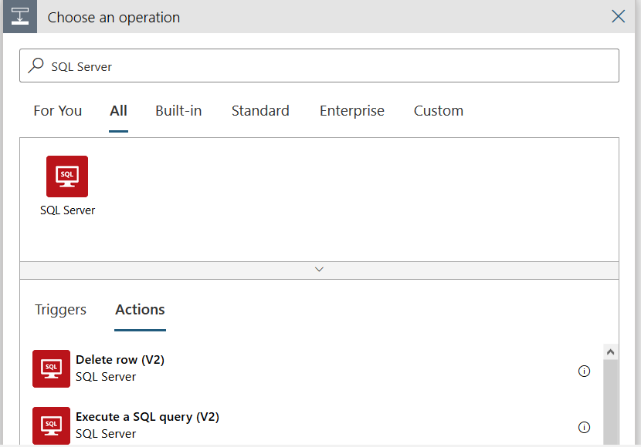This screenshot has width=641, height=447.
Task: Close the Choose an operation panel
Action: pyautogui.click(x=619, y=16)
